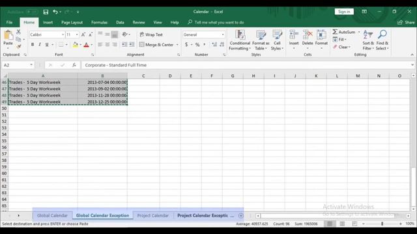Open the font size dropdown
417x234 pixels.
pyautogui.click(x=77, y=34)
